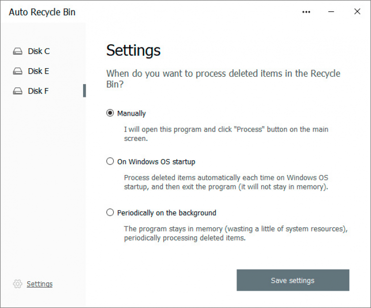Click the Auto Recycle Bin title text
Screen dimensions: 371x308
43,12
